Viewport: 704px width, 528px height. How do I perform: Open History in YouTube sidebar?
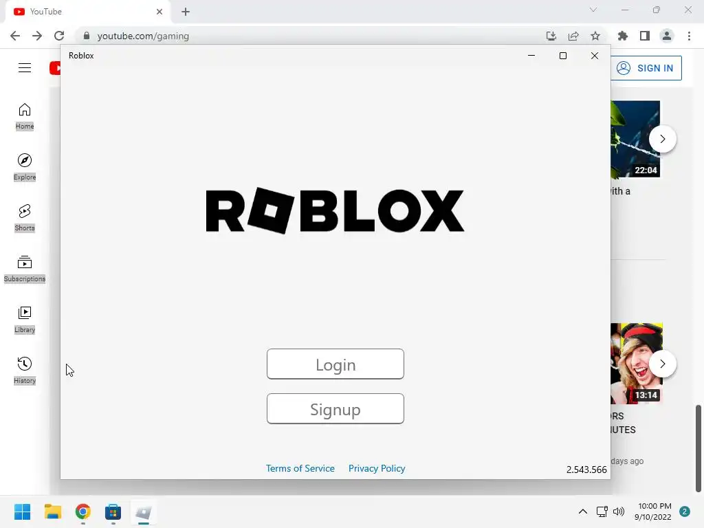(25, 371)
